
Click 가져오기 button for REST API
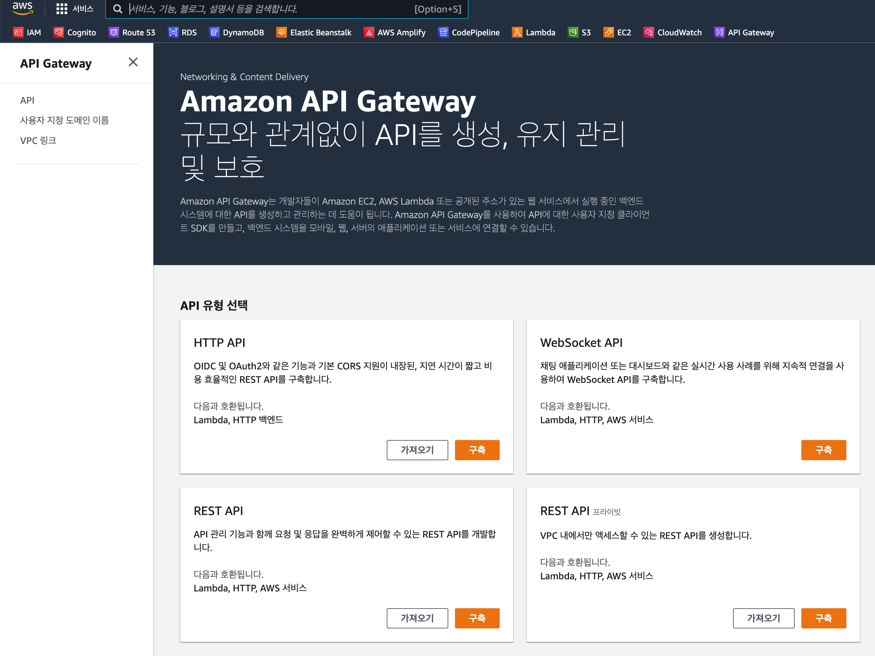pos(417,618)
